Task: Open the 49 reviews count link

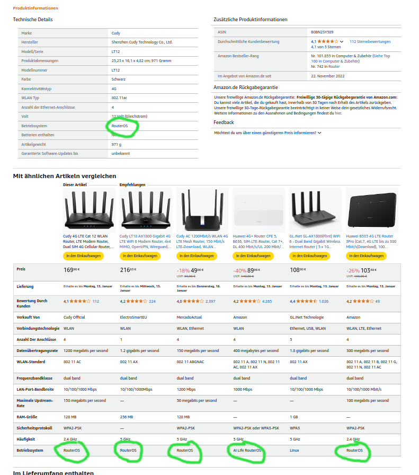Action: click(378, 302)
